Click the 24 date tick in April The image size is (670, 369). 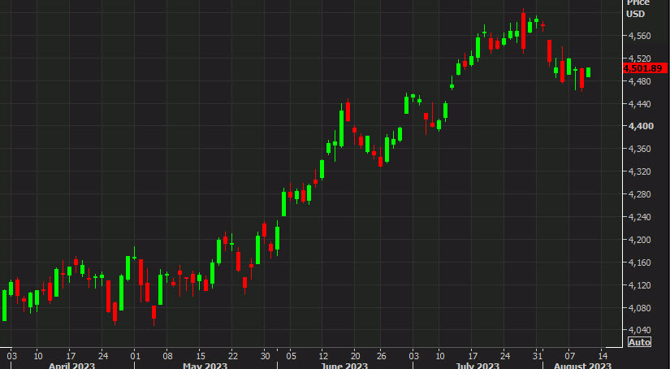103,356
